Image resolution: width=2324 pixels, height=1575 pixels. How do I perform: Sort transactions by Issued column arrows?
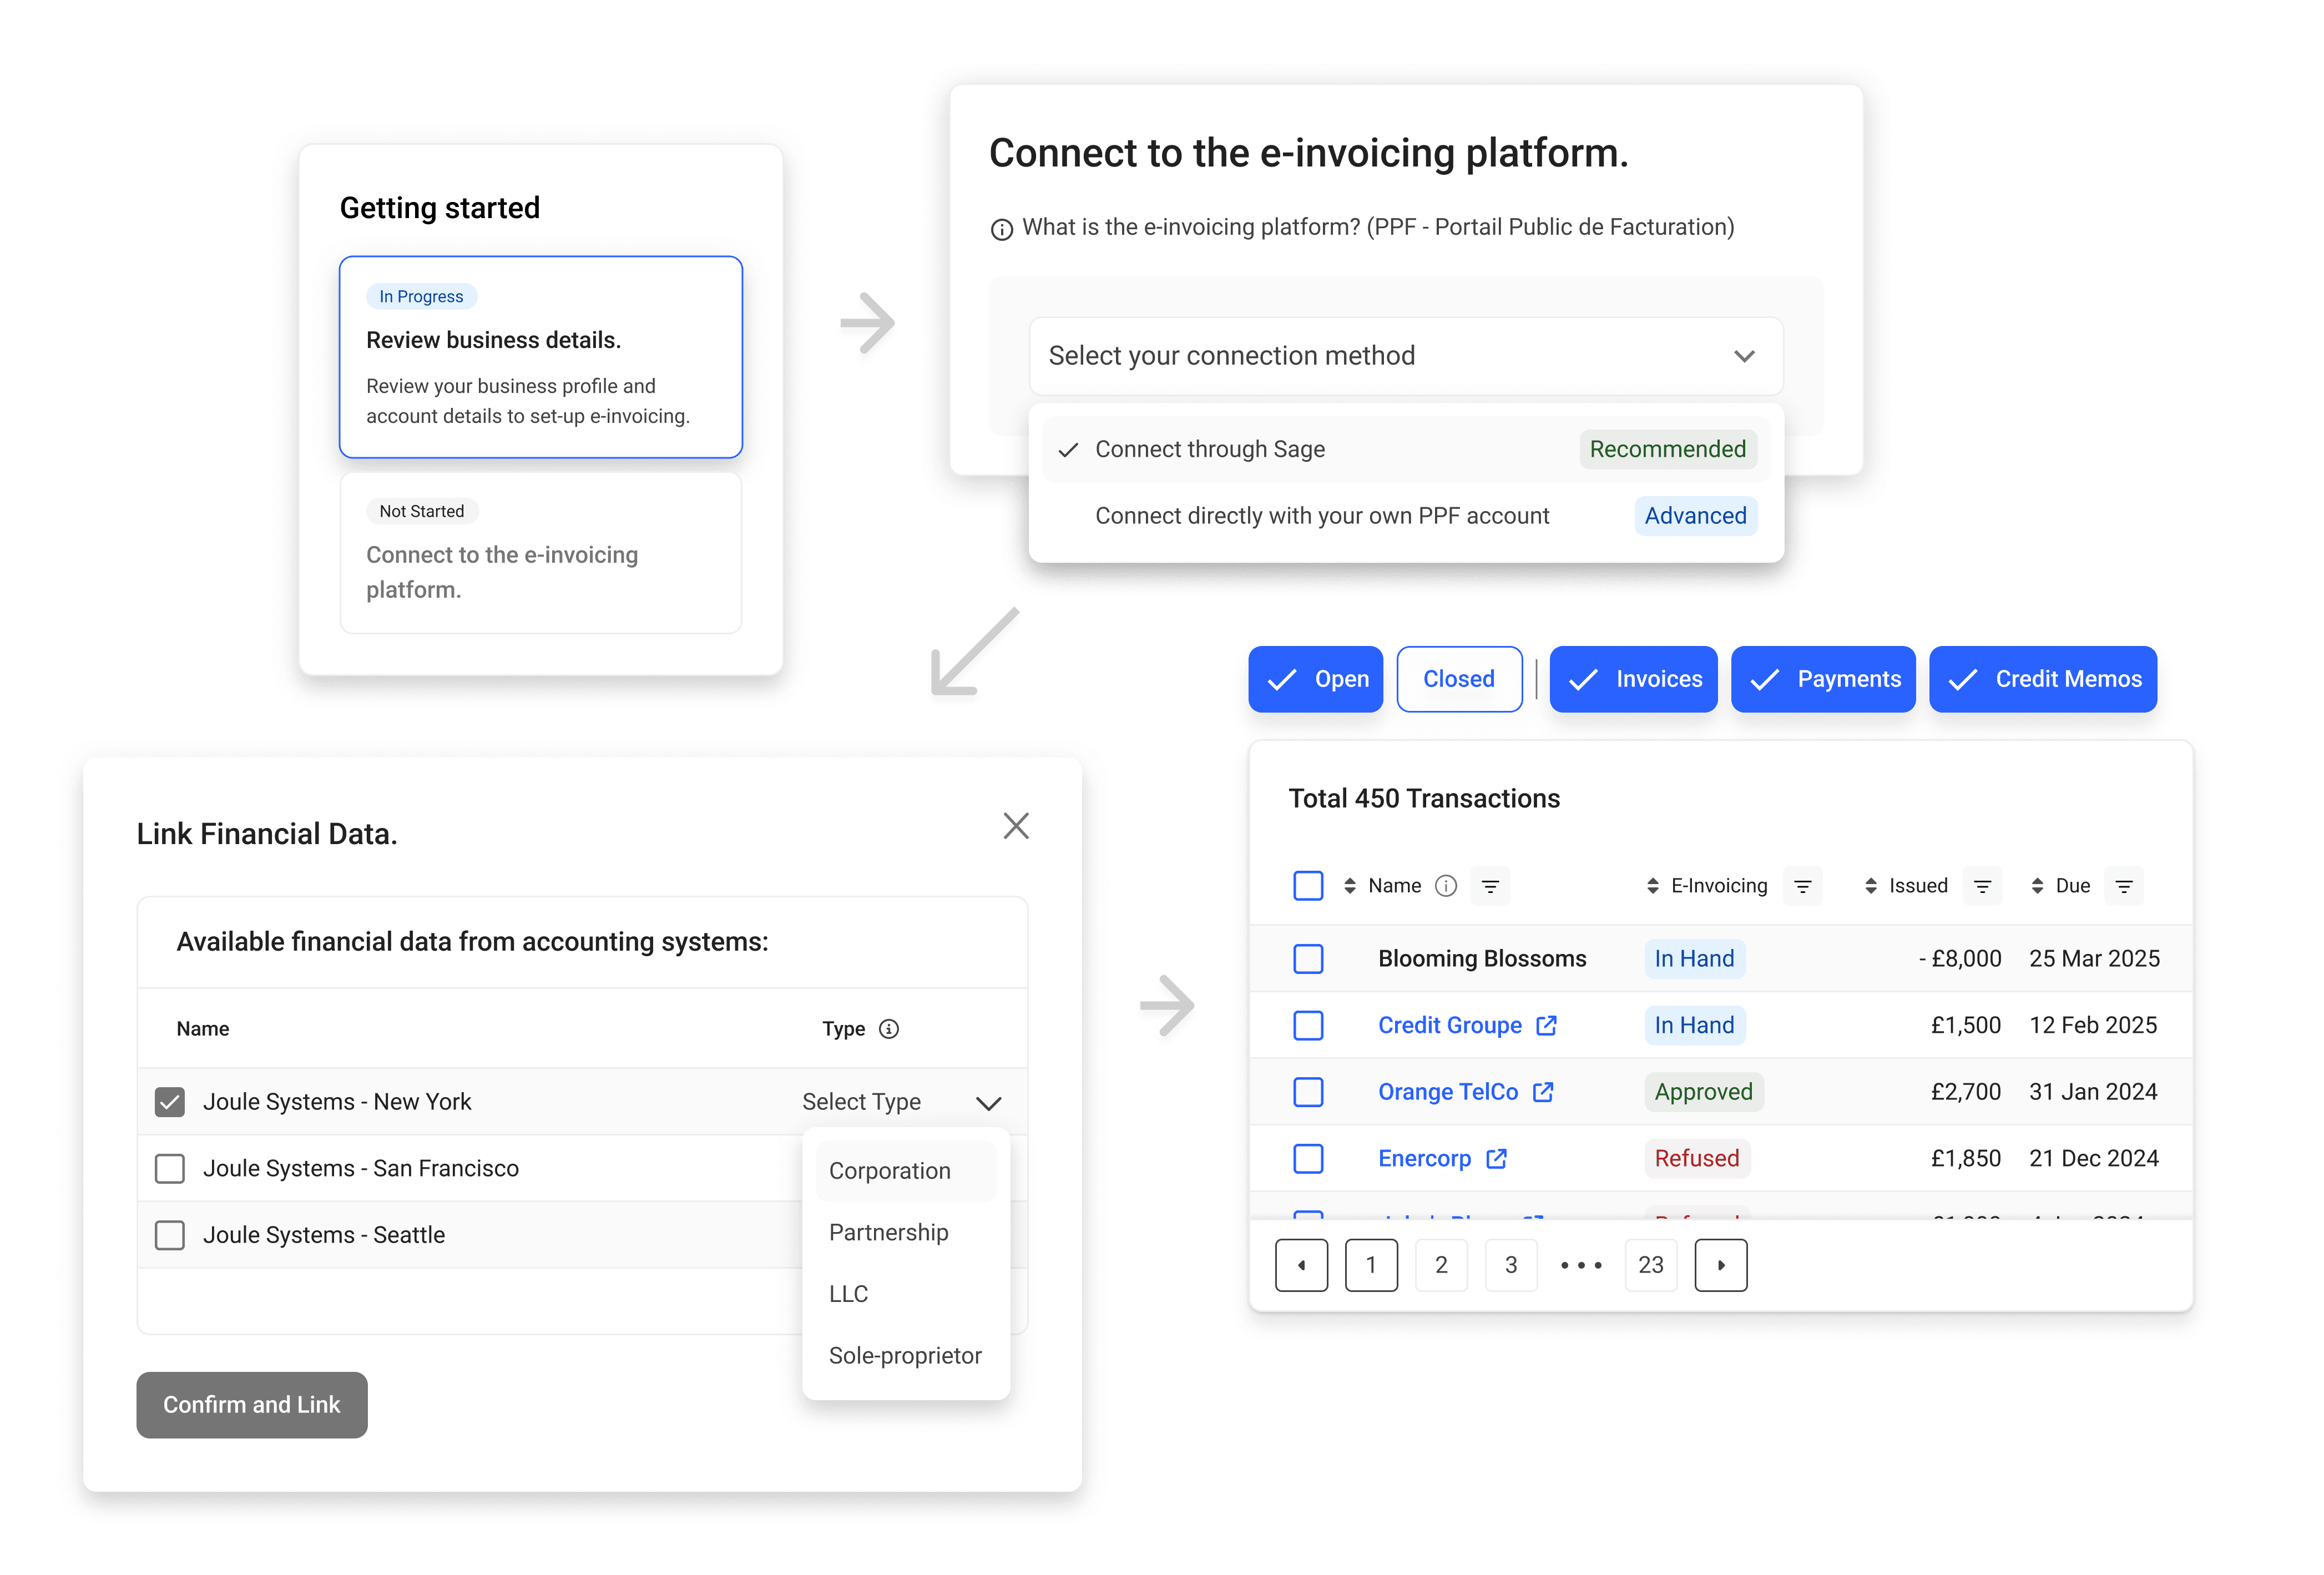[1870, 886]
